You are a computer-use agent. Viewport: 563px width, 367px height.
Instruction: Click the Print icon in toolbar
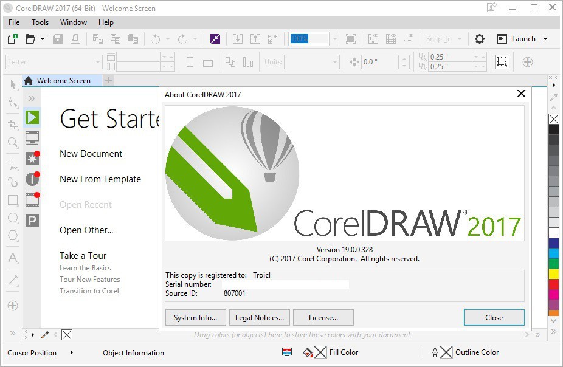point(75,39)
